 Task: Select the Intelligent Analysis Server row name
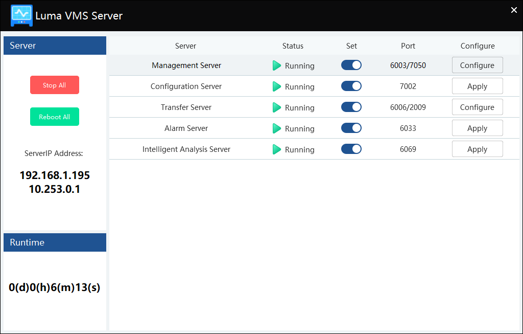(186, 149)
